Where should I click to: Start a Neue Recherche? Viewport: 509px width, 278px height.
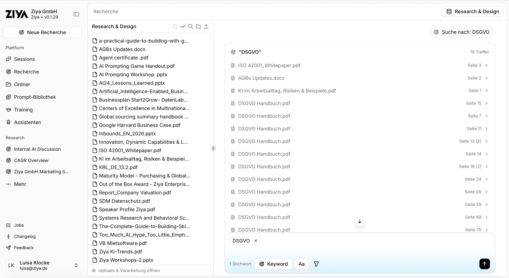click(42, 33)
